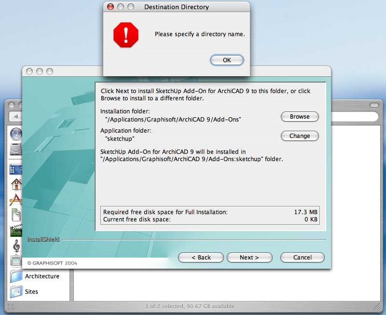Viewport: 386px width, 315px height.
Task: Click the installation folder path text
Action: (173, 120)
